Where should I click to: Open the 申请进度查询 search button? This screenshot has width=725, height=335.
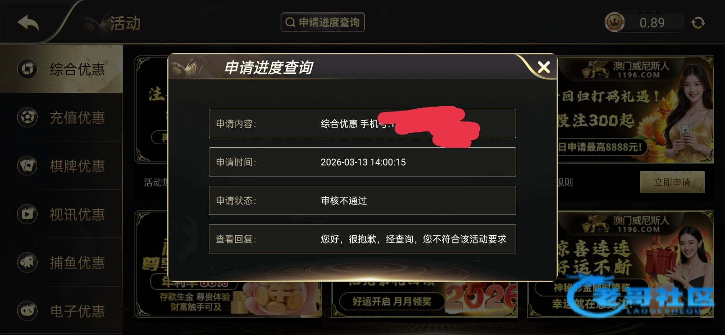pos(323,22)
